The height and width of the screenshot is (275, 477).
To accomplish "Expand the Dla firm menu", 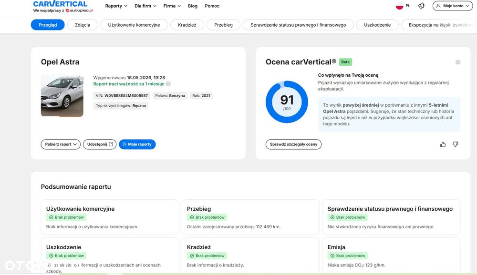I will pyautogui.click(x=145, y=6).
